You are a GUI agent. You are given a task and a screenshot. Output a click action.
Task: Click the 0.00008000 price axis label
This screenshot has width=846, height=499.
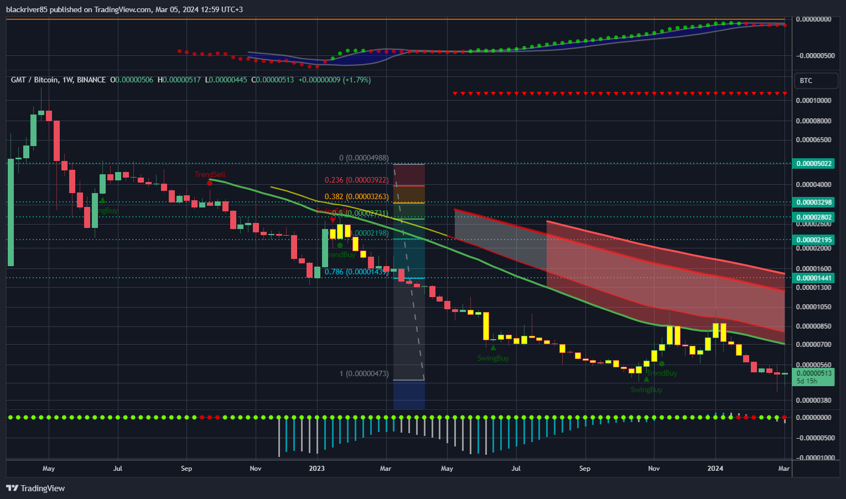pyautogui.click(x=813, y=121)
